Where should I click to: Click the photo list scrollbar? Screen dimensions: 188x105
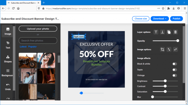click(59, 59)
